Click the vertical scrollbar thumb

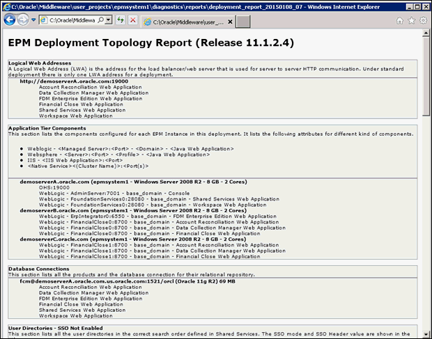pos(426,76)
